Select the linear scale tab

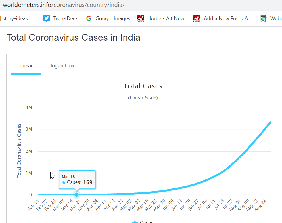tap(26, 66)
